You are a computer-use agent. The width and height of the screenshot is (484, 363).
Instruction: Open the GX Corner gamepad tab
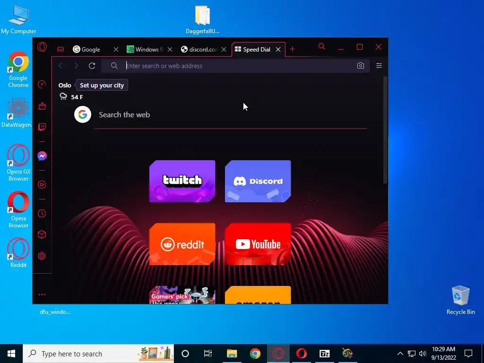60,49
